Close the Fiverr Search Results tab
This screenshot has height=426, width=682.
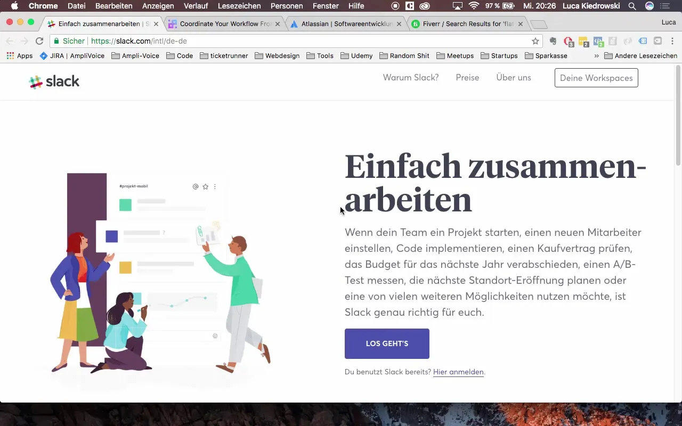[521, 24]
